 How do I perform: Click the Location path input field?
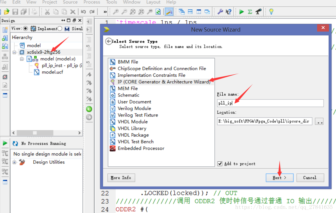point(265,121)
